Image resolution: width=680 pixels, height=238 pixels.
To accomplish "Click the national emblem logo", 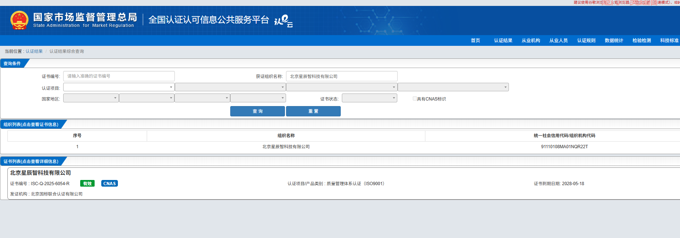I will click(20, 20).
